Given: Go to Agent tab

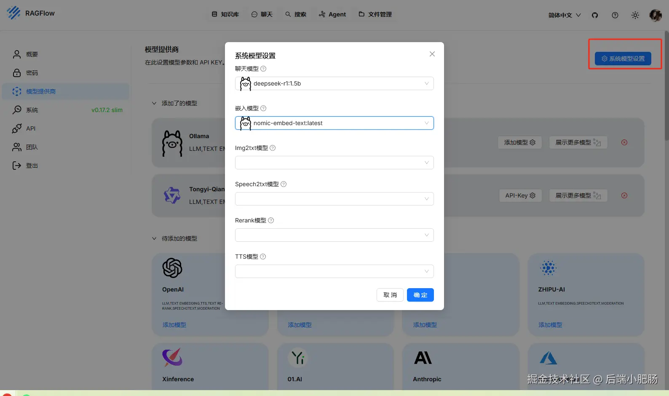Looking at the screenshot, I should (332, 14).
